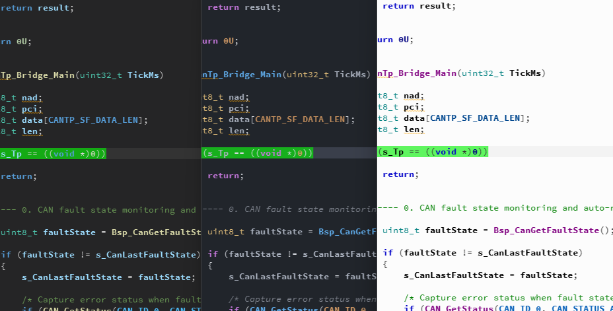Click return result statement in middle panel
This screenshot has height=311, width=613.
click(x=244, y=7)
